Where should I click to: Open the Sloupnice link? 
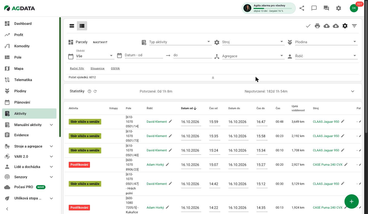(x=97, y=68)
